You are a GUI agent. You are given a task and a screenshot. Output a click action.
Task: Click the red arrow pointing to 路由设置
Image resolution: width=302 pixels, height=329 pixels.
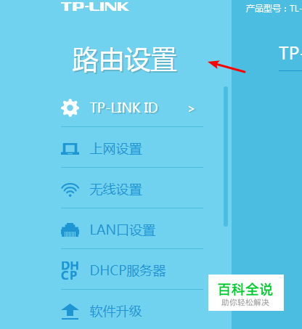[226, 66]
